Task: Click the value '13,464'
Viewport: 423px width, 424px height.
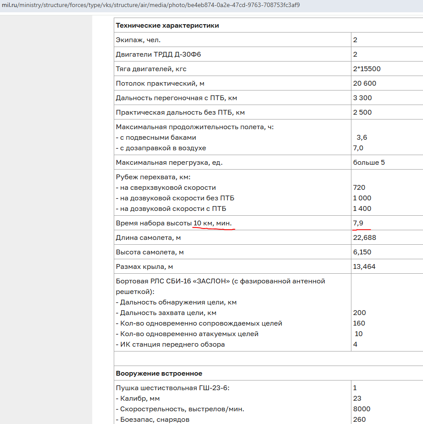Action: click(364, 267)
